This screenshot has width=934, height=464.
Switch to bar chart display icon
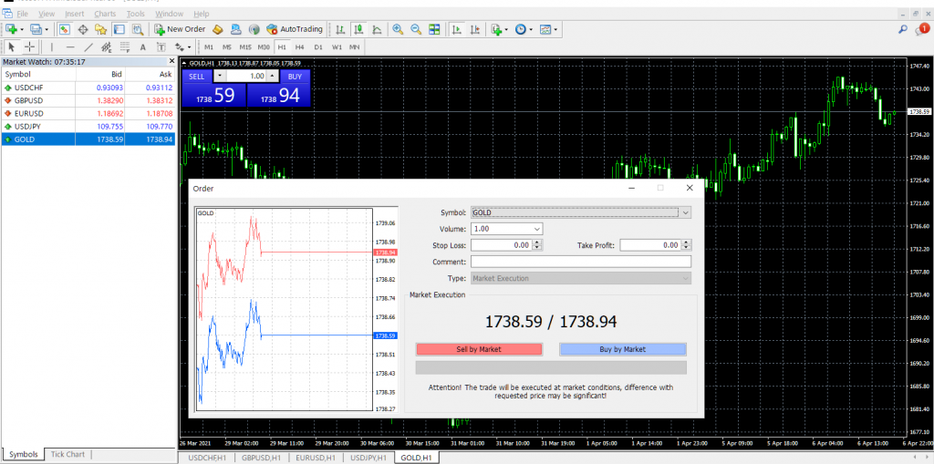click(339, 28)
